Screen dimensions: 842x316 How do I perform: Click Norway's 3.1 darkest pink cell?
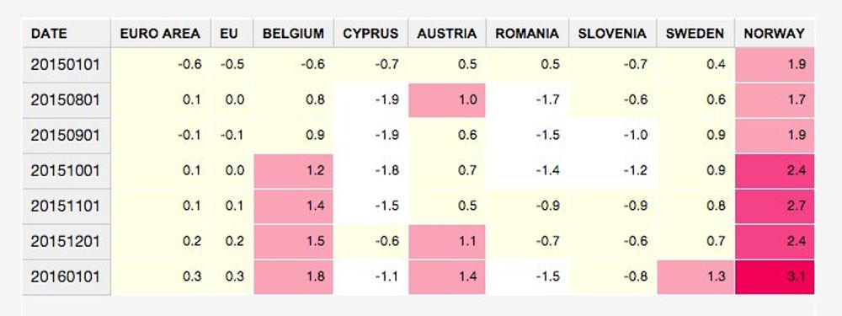click(x=775, y=276)
